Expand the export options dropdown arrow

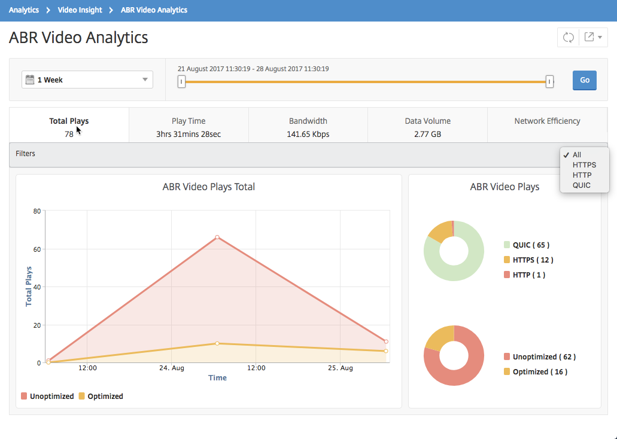[x=600, y=37]
